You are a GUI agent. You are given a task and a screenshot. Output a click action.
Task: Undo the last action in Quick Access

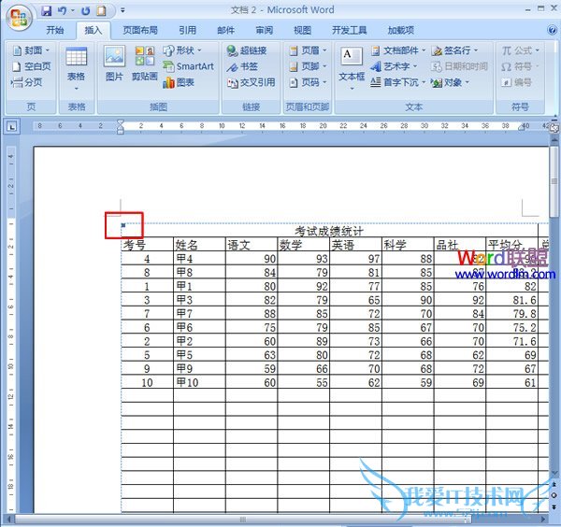pyautogui.click(x=63, y=10)
